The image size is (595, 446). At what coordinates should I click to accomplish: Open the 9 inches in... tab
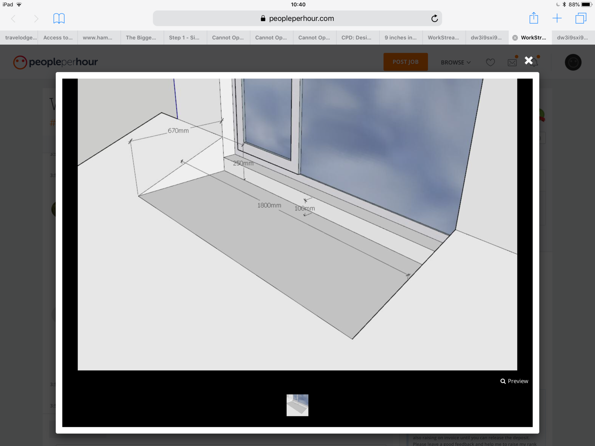(401, 38)
